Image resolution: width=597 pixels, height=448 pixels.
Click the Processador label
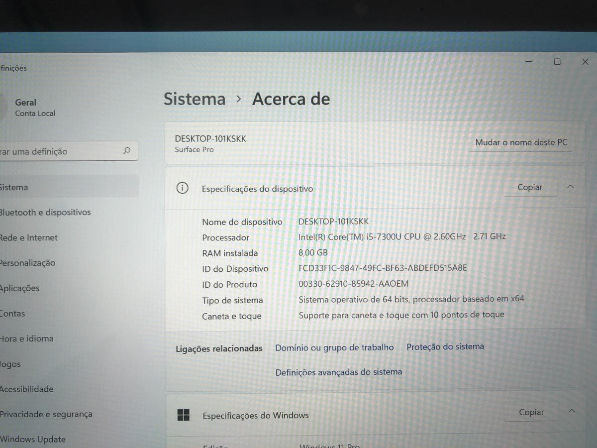225,237
